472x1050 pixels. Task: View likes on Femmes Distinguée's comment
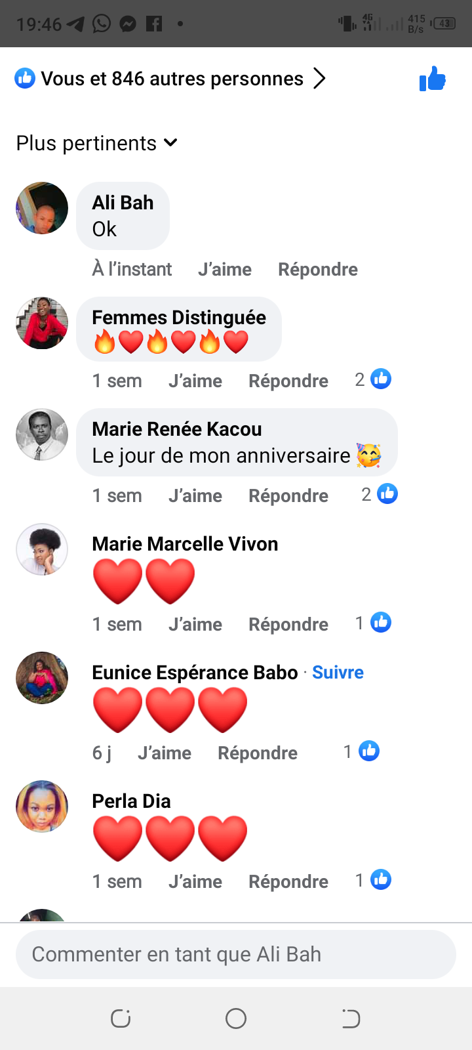click(x=374, y=379)
